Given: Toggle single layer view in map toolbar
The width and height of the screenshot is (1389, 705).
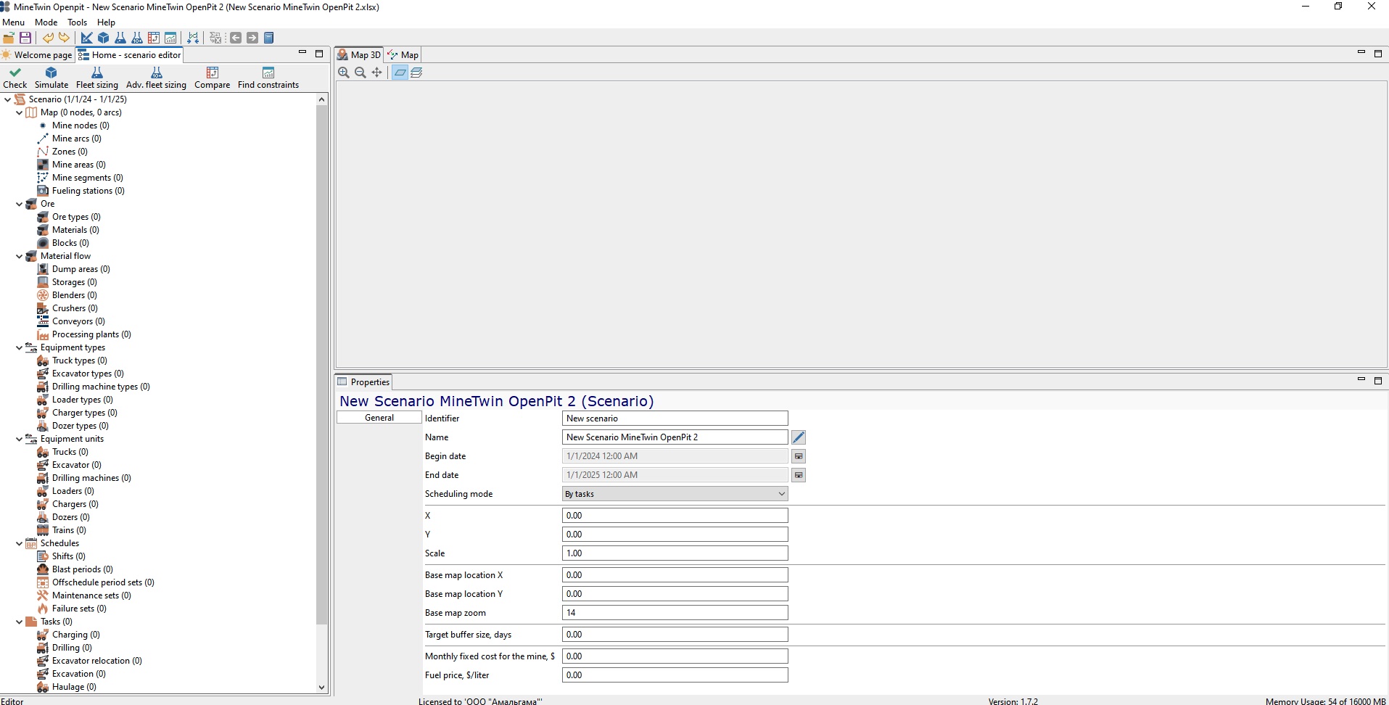Looking at the screenshot, I should pyautogui.click(x=400, y=73).
